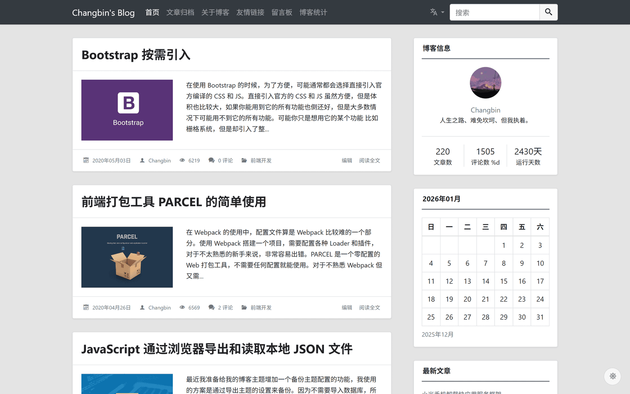The height and width of the screenshot is (394, 630).
Task: Open the 留言板 menu item
Action: click(282, 12)
